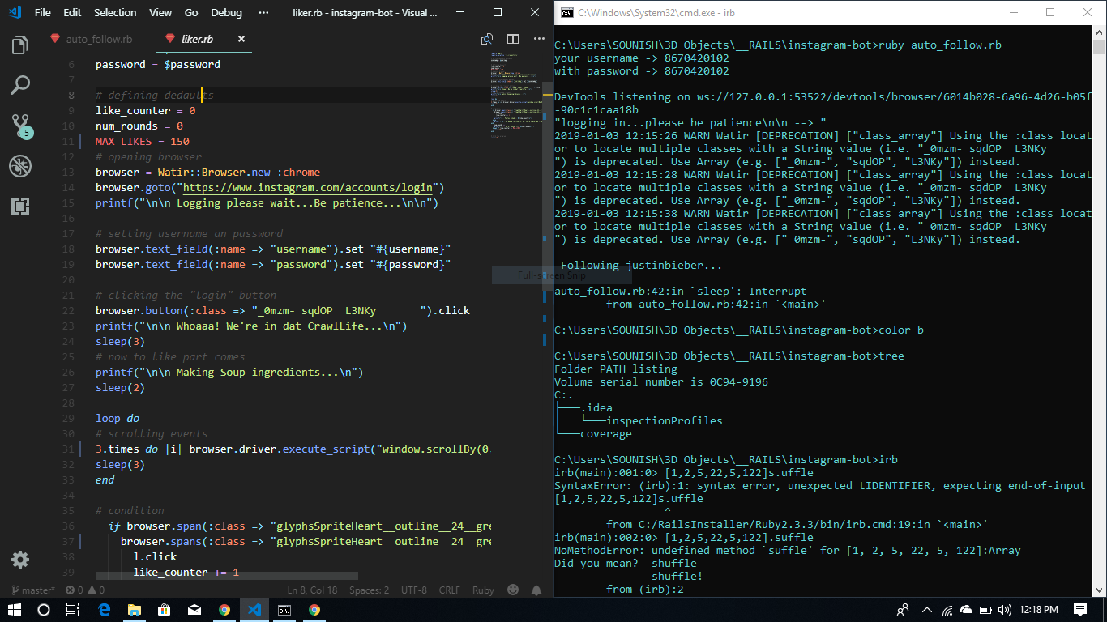Click the 'inspectionProfiles' entry in cmd tree output

point(665,421)
